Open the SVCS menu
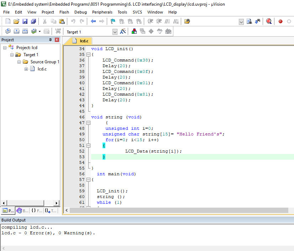This screenshot has width=294, height=251. [x=137, y=12]
